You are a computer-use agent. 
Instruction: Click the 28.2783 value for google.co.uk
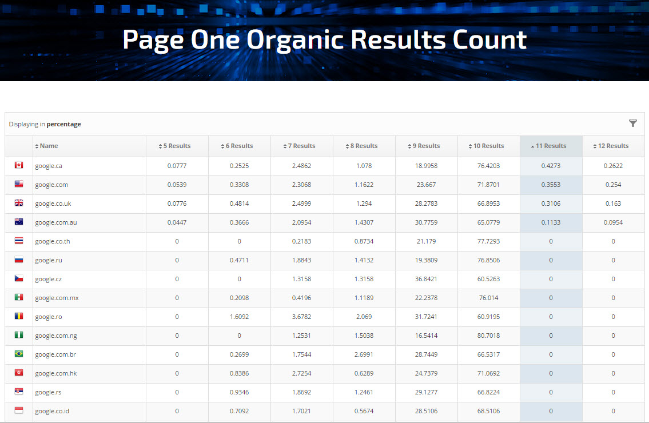[427, 203]
